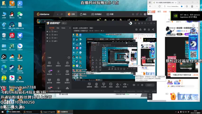
Task: Expand the speaker options arrow
Action: [x=128, y=85]
